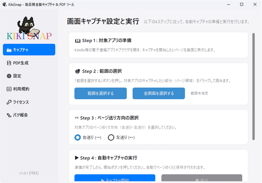Viewport: 262px width, 183px height.
Task: Click the 設定 palette icon in sidebar
Action: click(9, 76)
